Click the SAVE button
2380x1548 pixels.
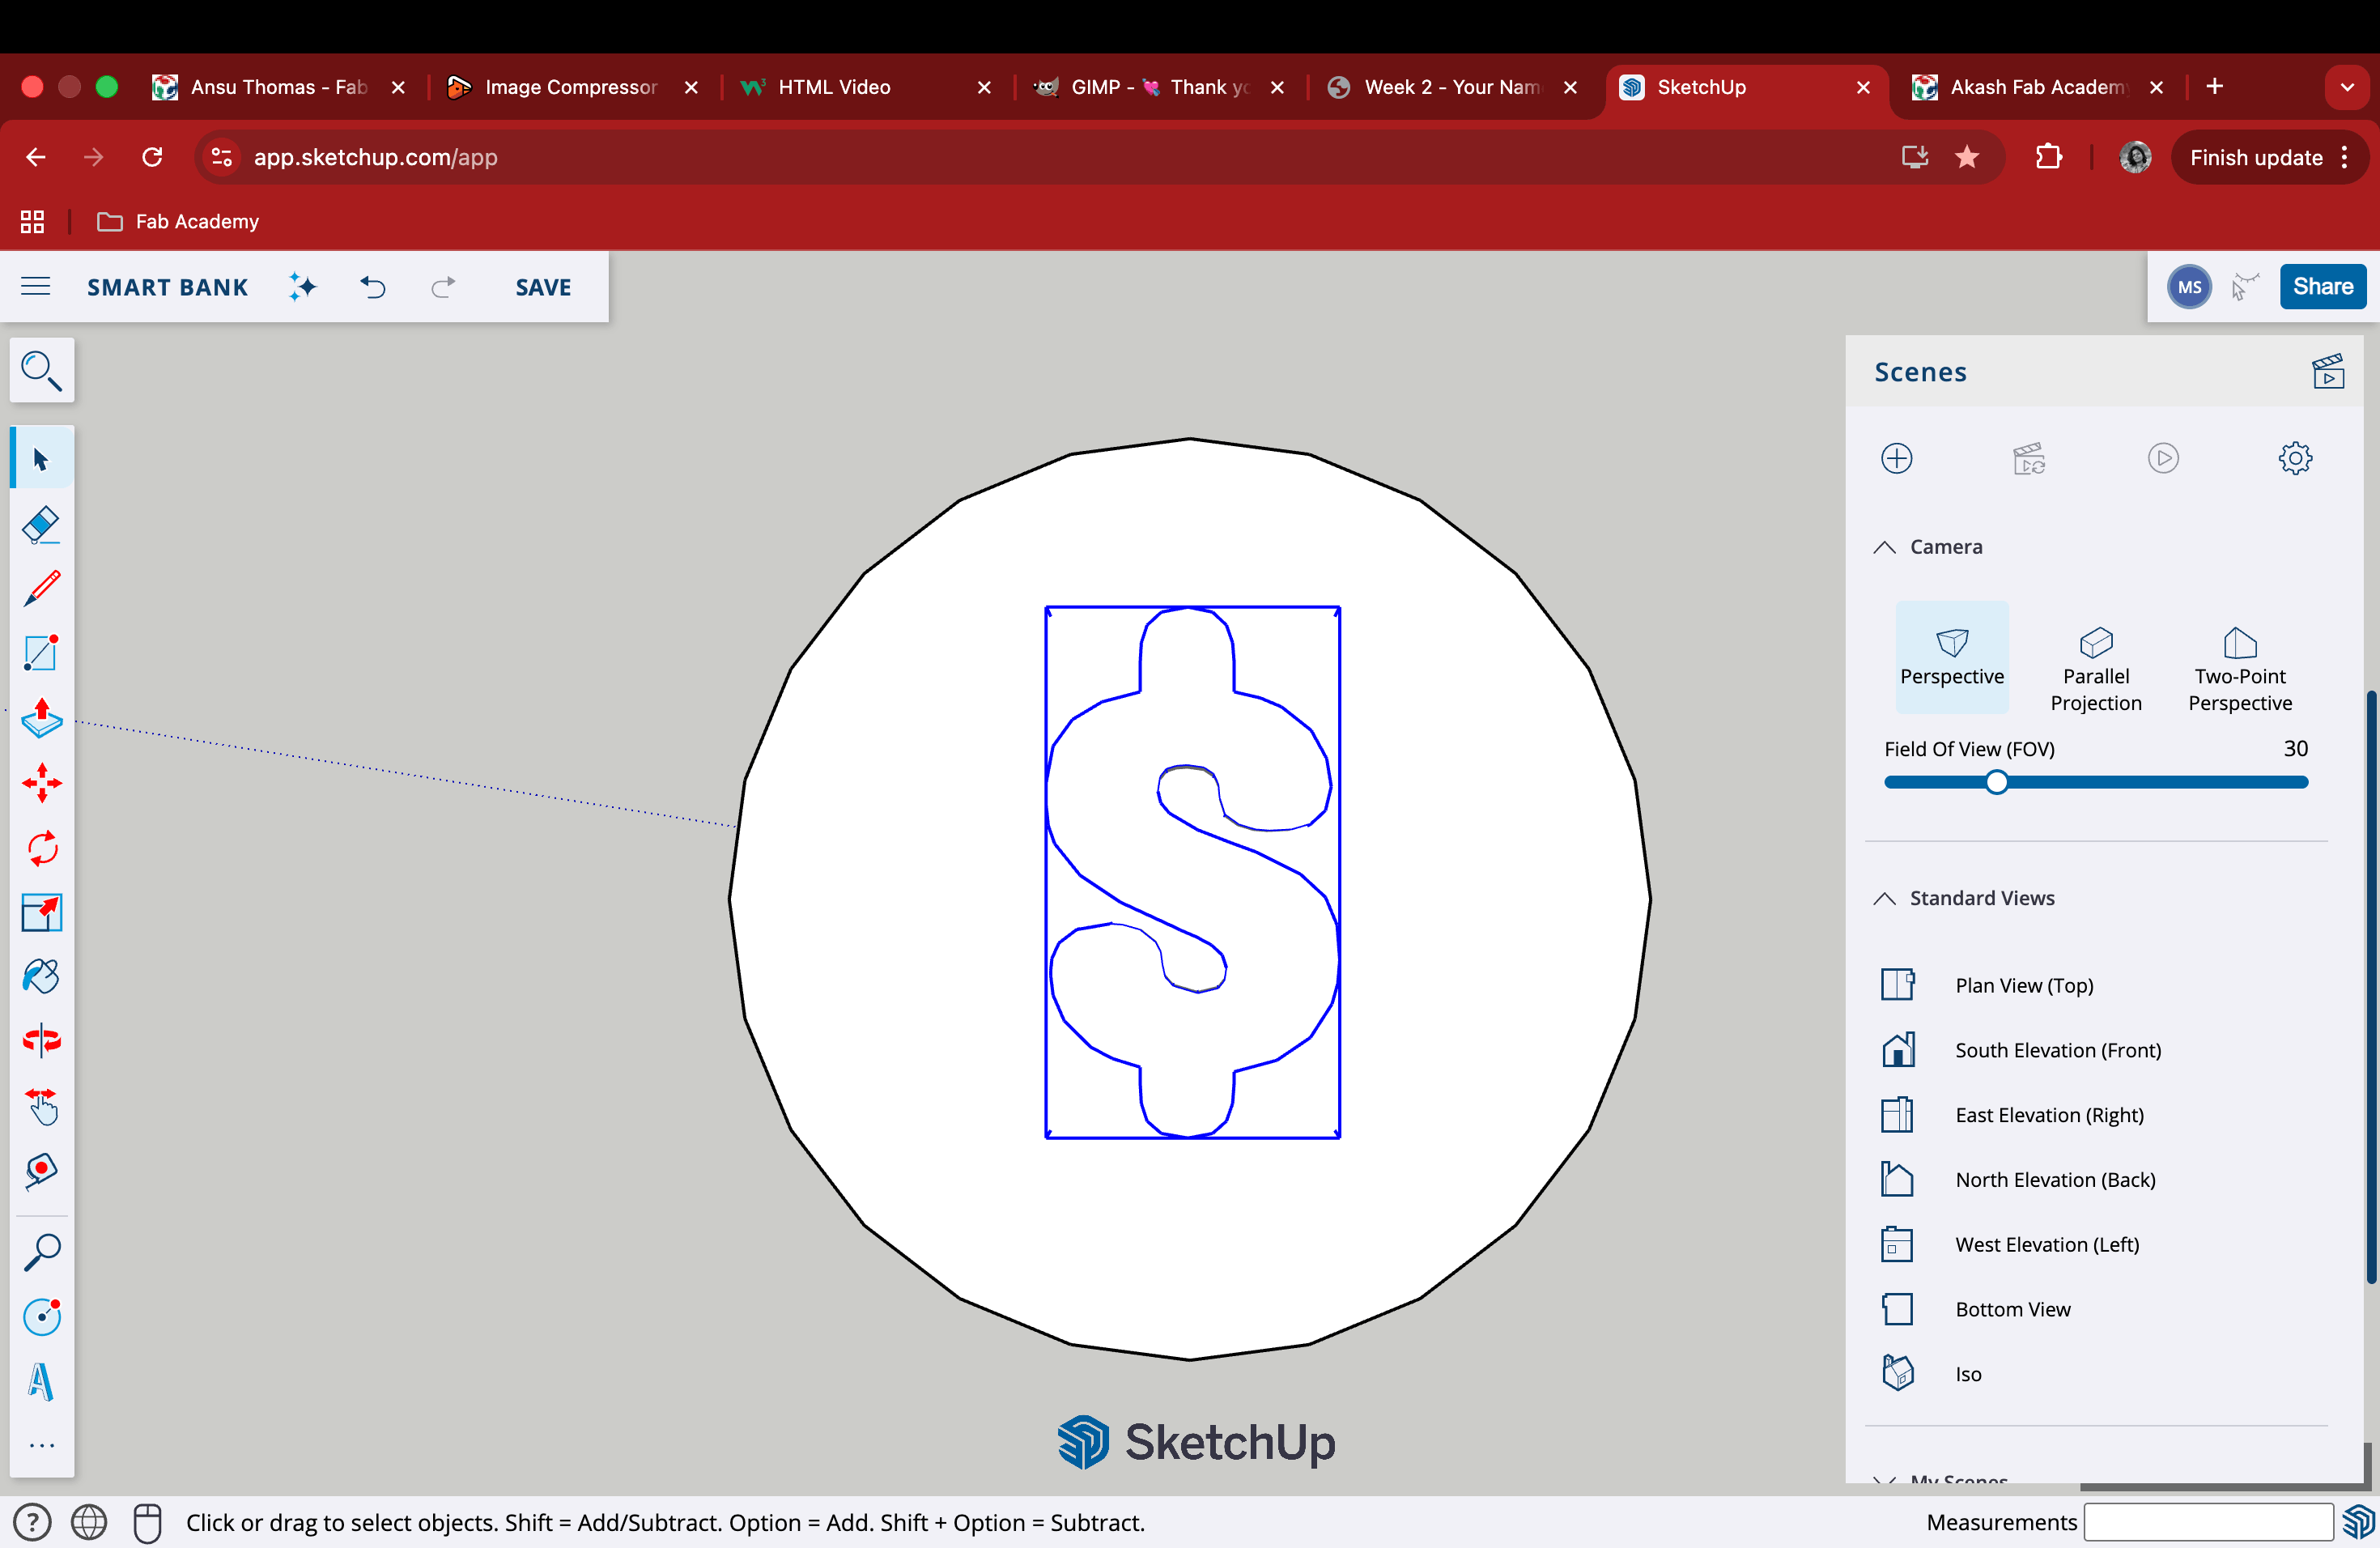543,287
